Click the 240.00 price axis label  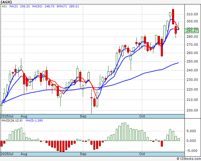pos(192,70)
